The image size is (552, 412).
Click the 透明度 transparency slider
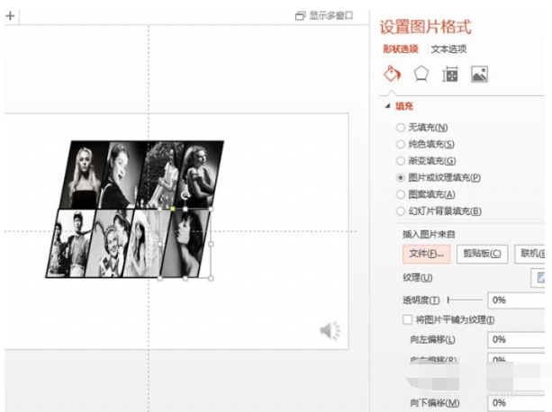tap(465, 300)
